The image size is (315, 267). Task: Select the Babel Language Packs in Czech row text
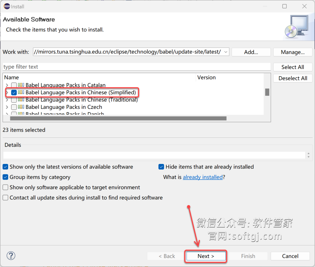(64, 107)
